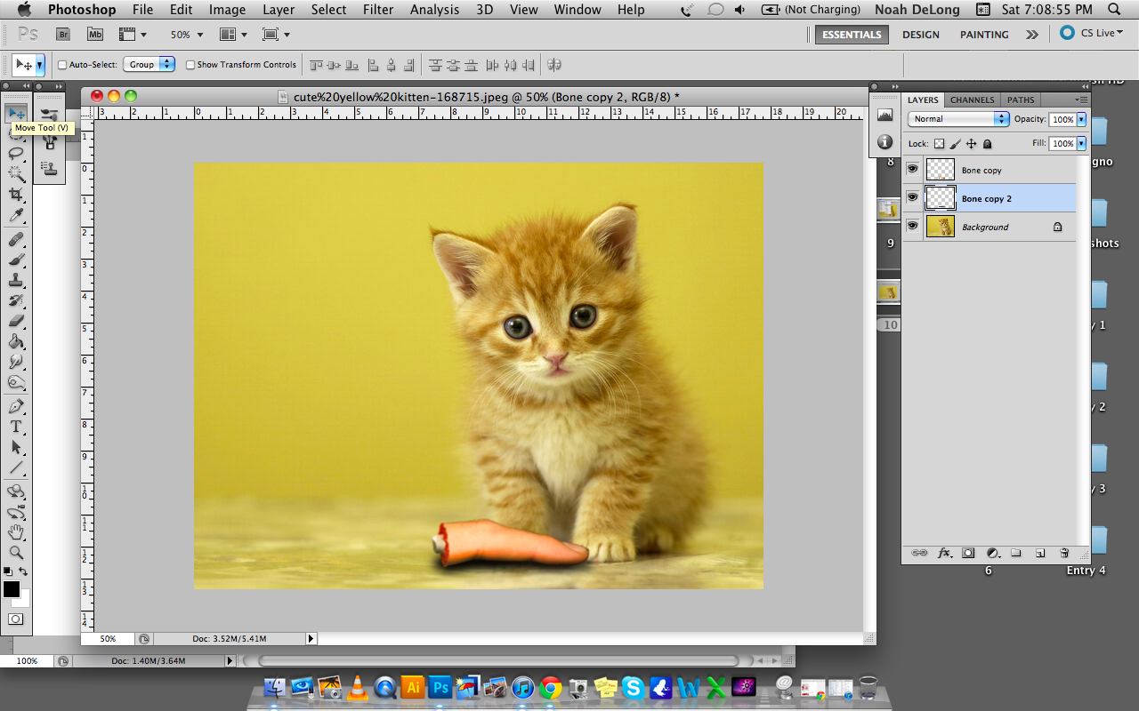1139x711 pixels.
Task: Select the Line tool
Action: [x=16, y=467]
